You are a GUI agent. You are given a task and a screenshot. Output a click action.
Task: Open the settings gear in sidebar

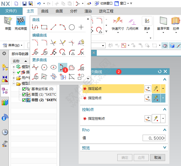4,53
